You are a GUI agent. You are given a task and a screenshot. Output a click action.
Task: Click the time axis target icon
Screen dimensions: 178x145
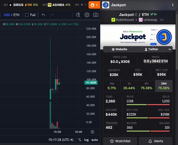point(92,132)
